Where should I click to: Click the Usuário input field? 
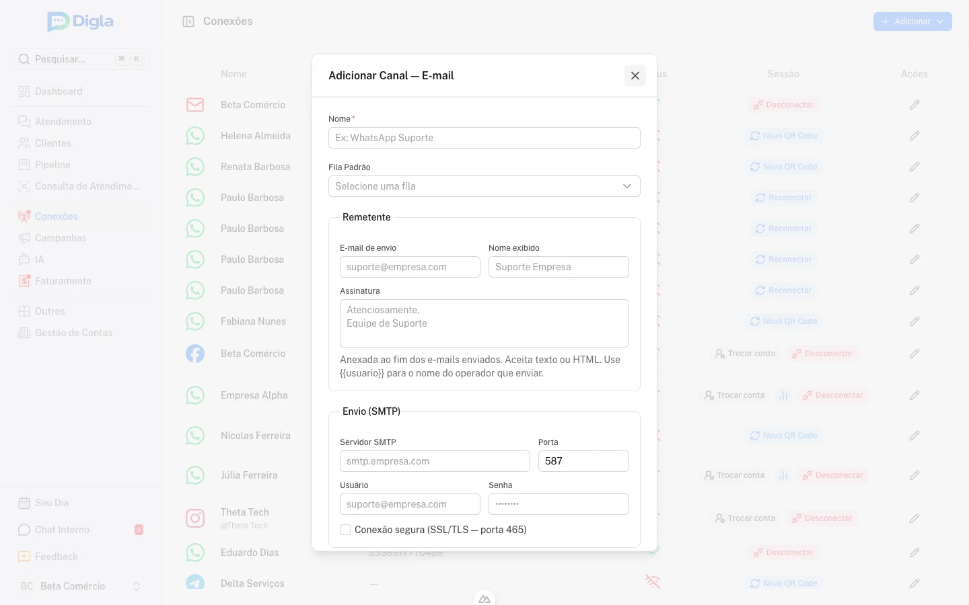point(410,504)
